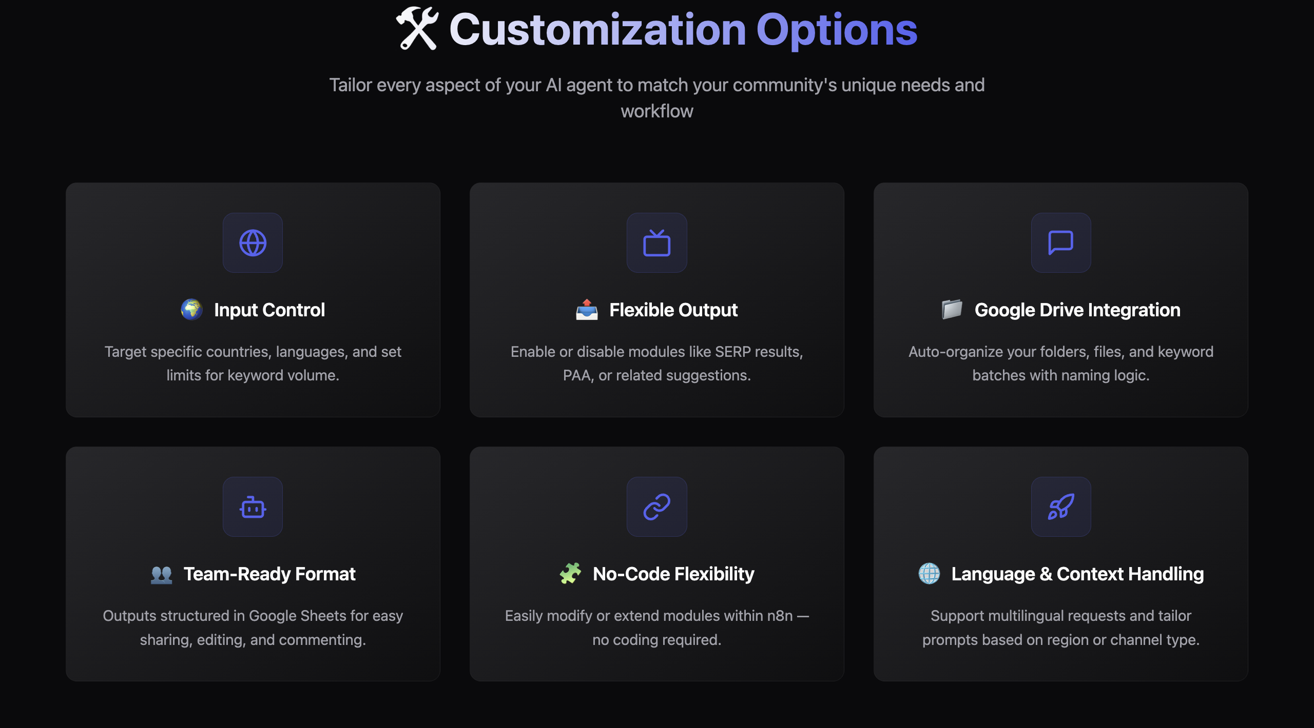The height and width of the screenshot is (728, 1314).
Task: Click the Customization Options main heading
Action: click(683, 30)
